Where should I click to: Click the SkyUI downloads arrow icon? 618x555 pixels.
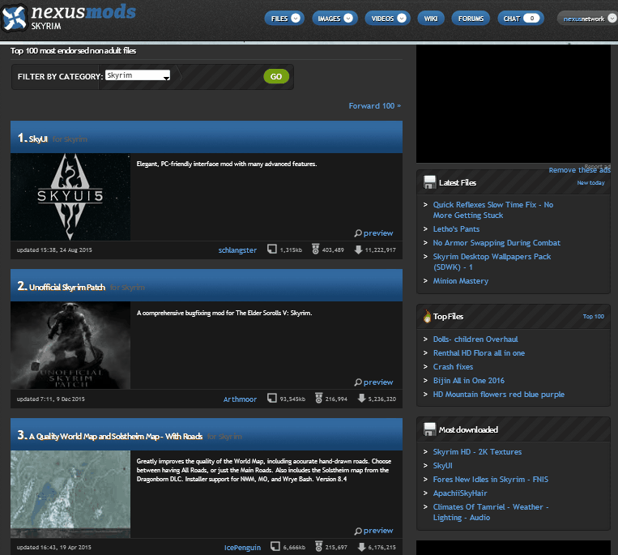(358, 250)
